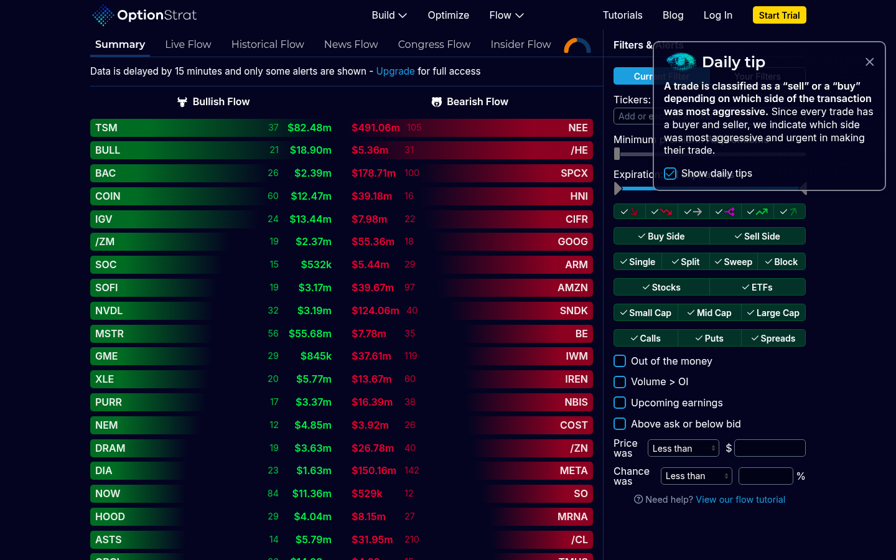Viewport: 896px width, 560px height.
Task: Open the NEE bearish flow row
Action: tap(470, 128)
